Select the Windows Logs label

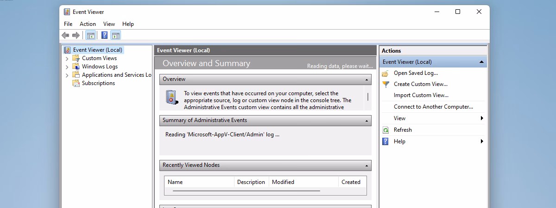point(100,67)
